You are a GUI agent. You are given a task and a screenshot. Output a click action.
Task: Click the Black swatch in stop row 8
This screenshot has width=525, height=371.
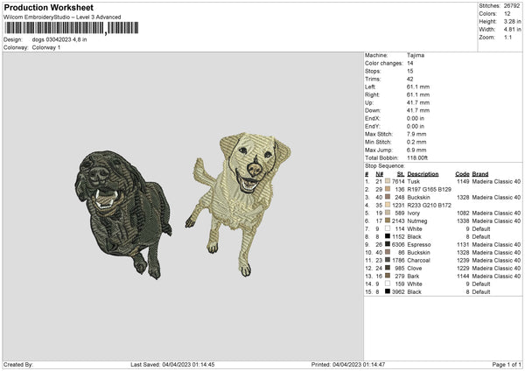coord(388,236)
